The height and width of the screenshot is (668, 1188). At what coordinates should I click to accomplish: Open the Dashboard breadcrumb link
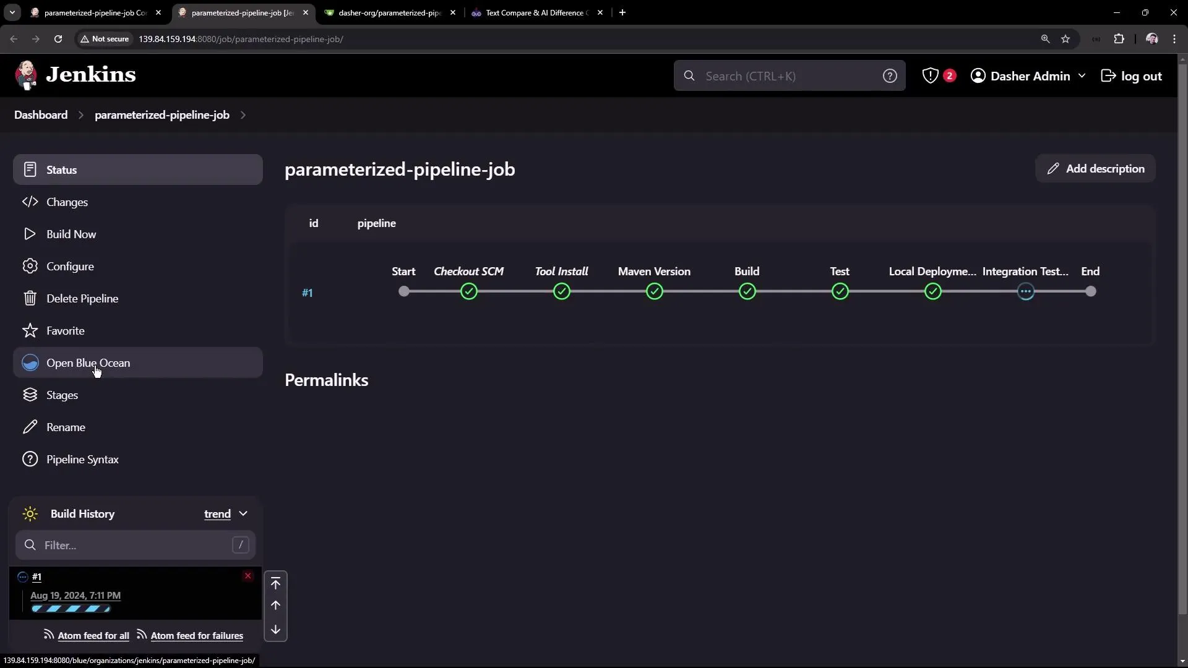41,114
